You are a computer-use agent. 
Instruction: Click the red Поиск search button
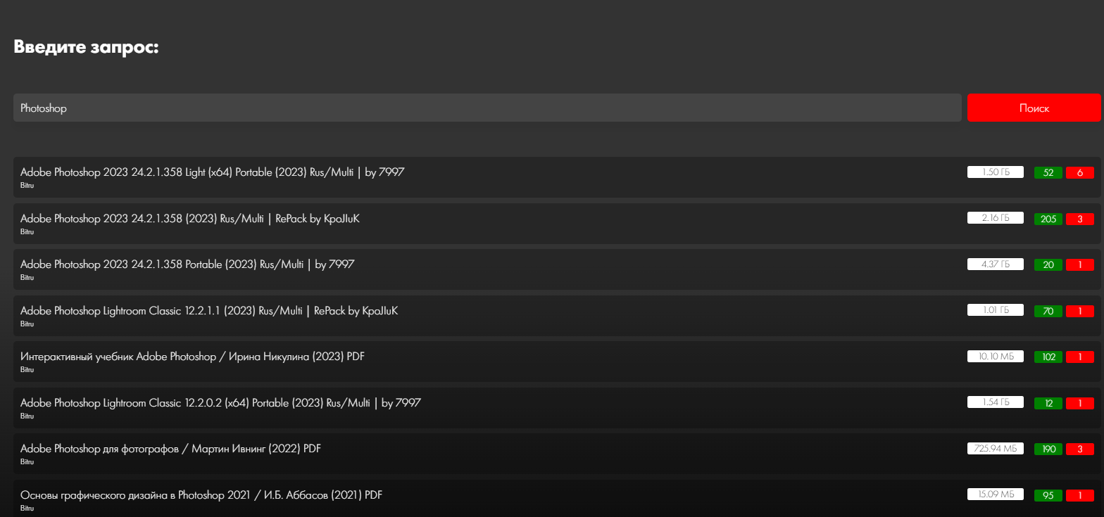[x=1034, y=108]
